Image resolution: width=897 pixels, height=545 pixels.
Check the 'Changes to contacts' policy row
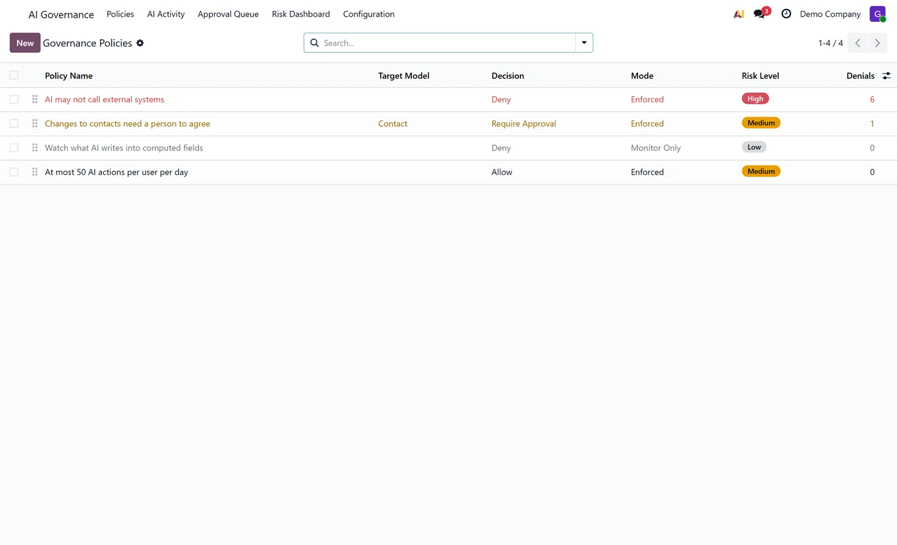point(14,124)
